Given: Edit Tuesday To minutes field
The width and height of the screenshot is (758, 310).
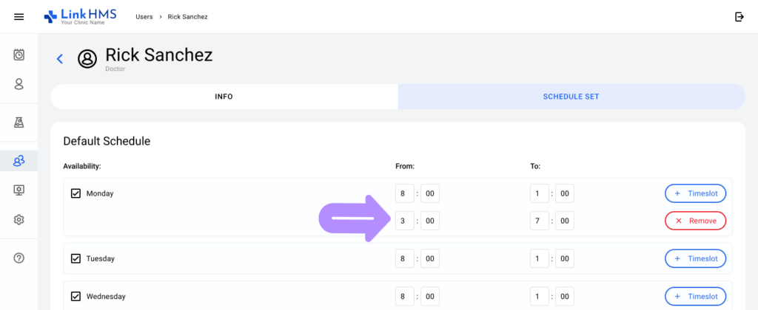Looking at the screenshot, I should 565,258.
